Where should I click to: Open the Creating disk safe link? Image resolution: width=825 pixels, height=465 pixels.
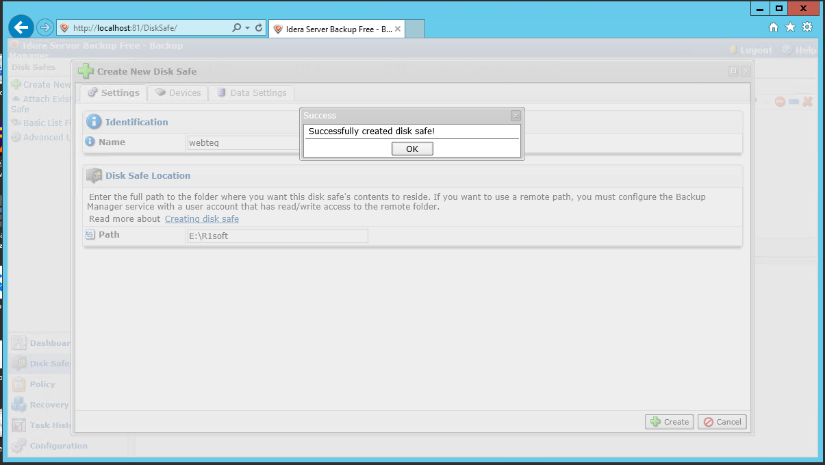[x=202, y=219]
